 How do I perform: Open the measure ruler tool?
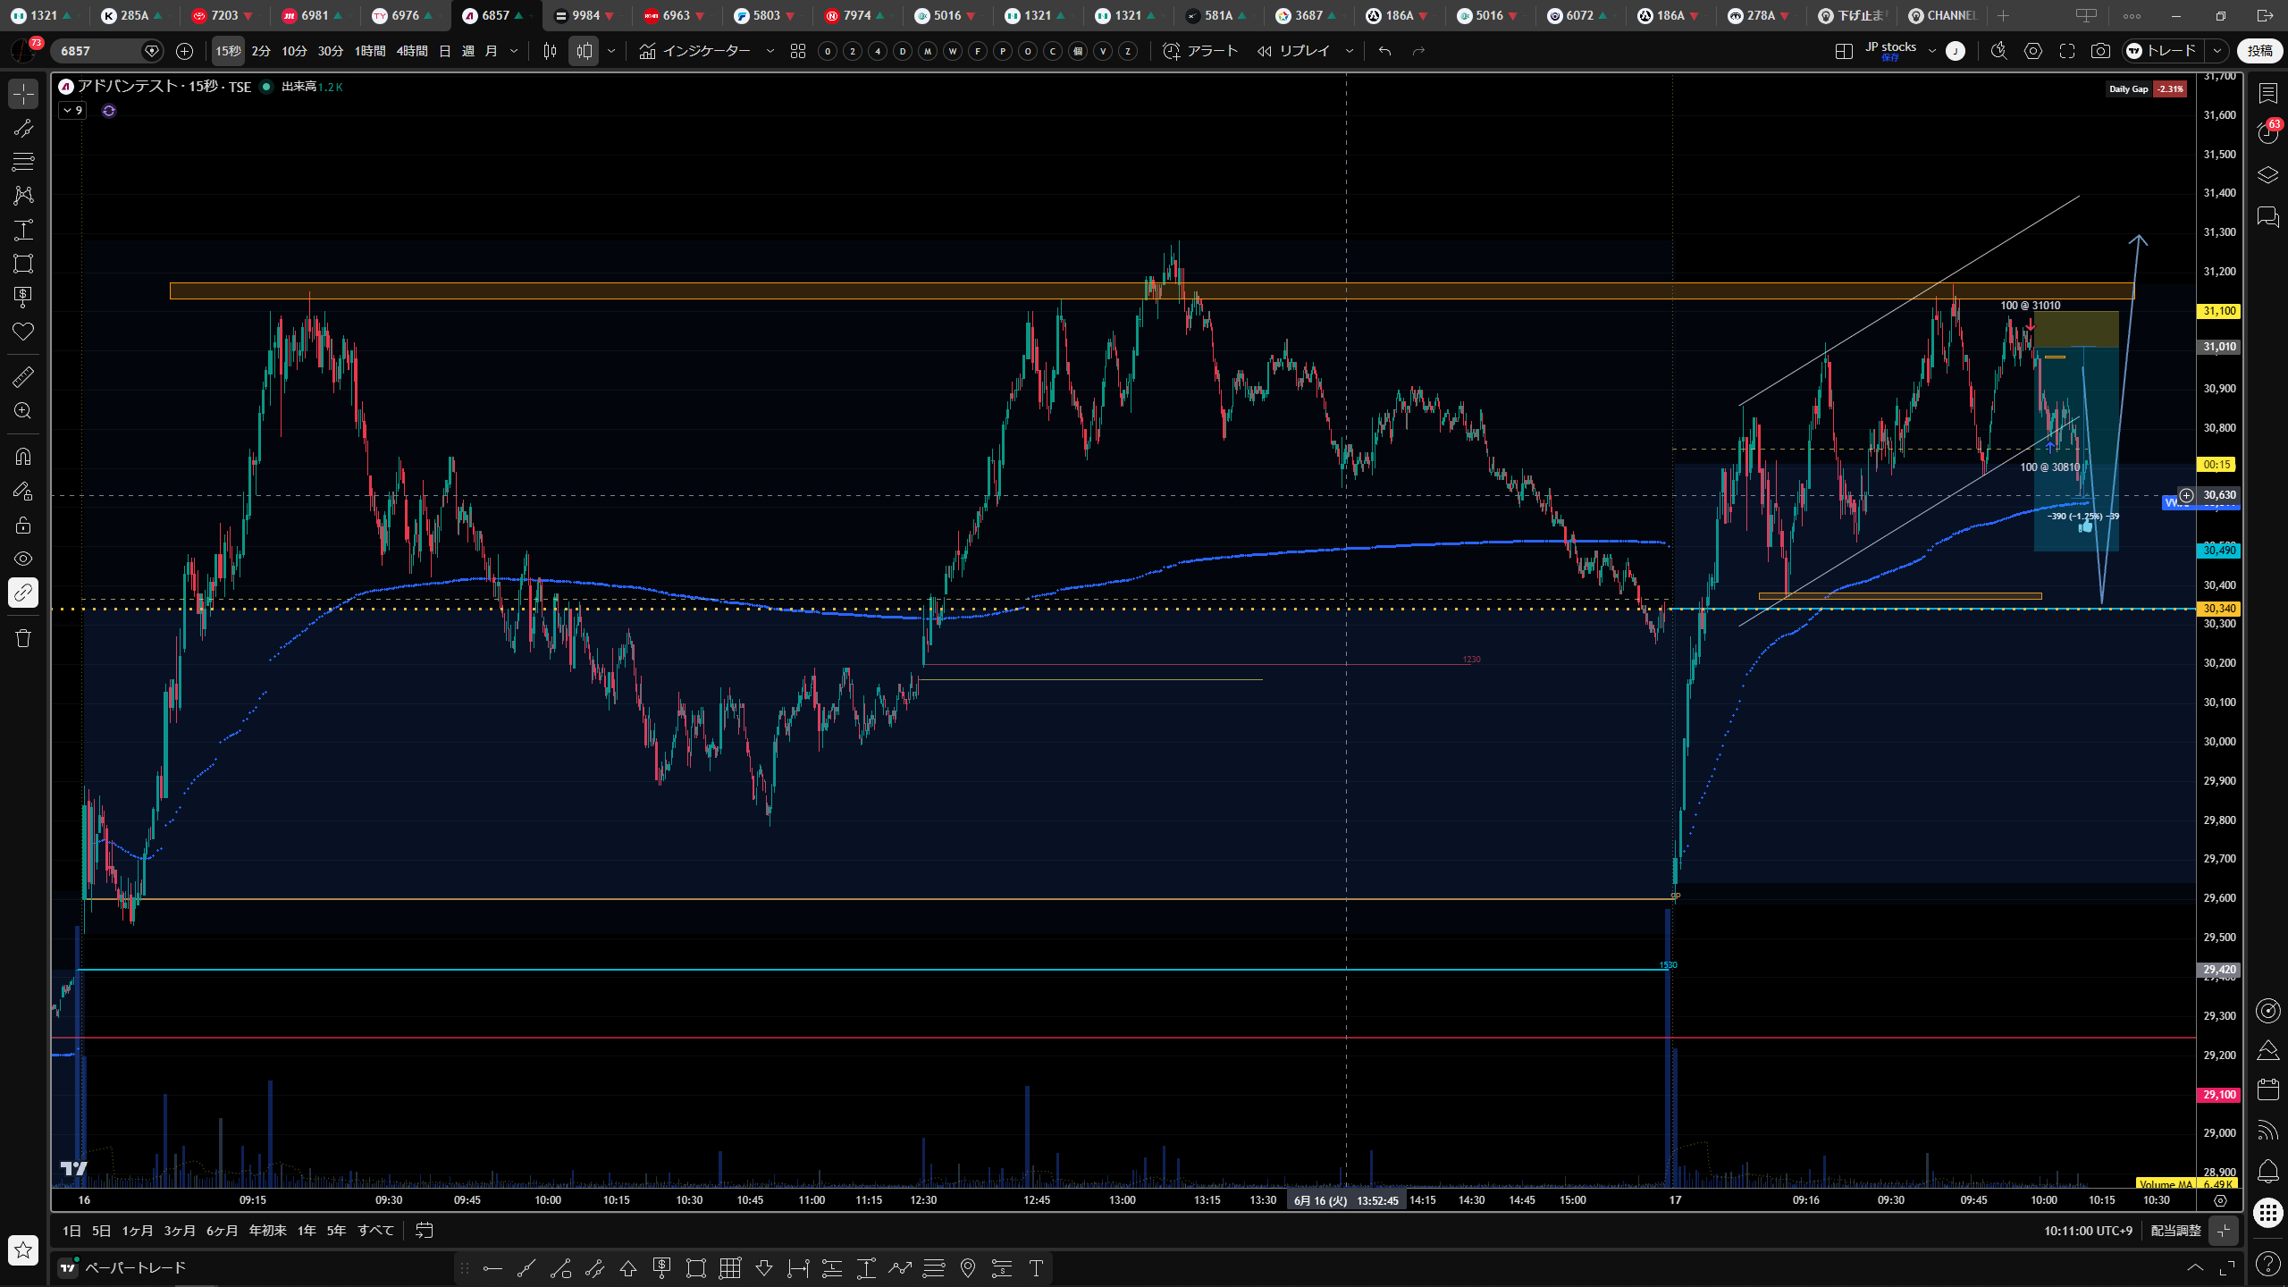coord(23,377)
